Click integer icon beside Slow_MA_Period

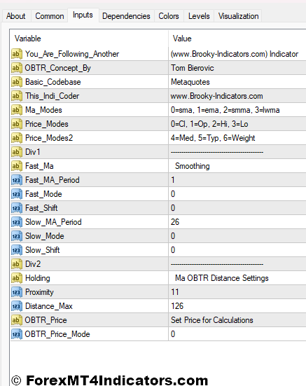17,222
